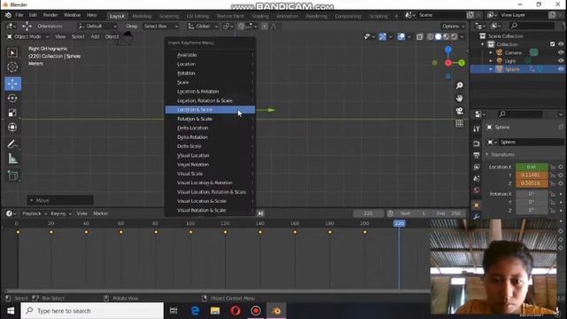This screenshot has width=567, height=319.
Task: Toggle Sphere visibility eye in outliner
Action: coord(561,69)
